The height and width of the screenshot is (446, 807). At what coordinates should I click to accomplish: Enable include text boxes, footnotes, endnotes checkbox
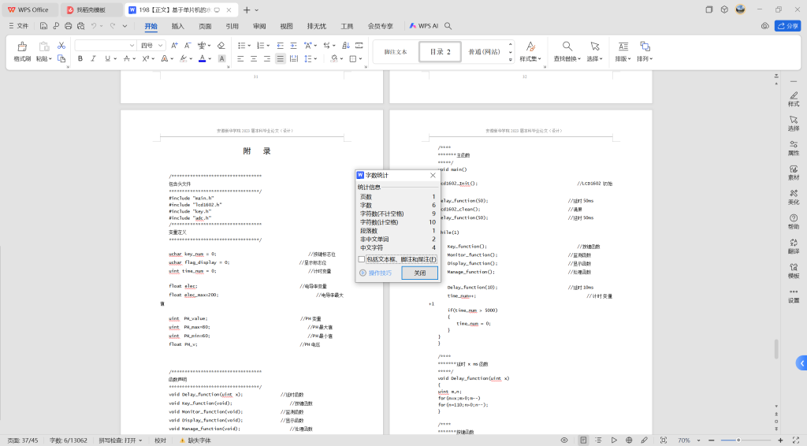coord(362,259)
